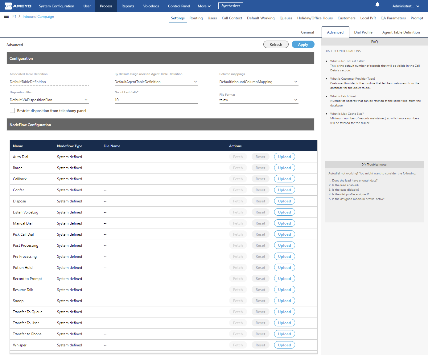Upload nodeflow for Auto Dial
Viewport: 428px width, 355px height.
click(285, 157)
